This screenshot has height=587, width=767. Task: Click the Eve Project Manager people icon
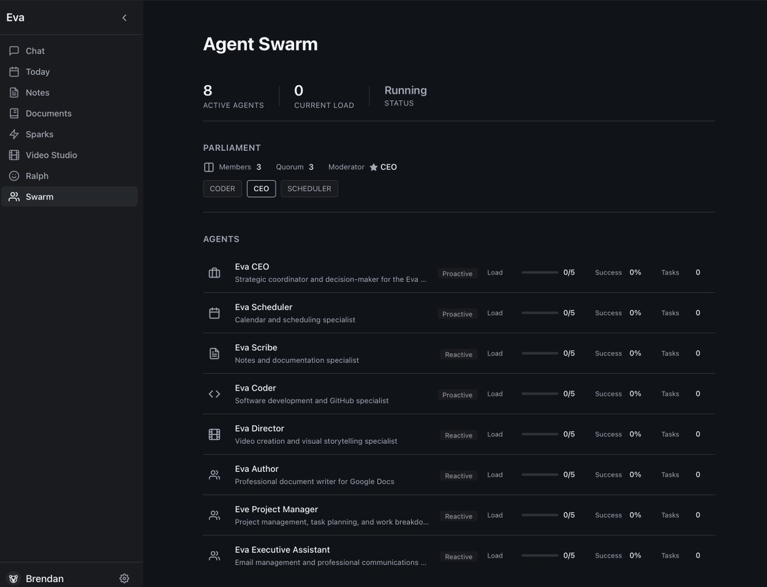click(214, 515)
